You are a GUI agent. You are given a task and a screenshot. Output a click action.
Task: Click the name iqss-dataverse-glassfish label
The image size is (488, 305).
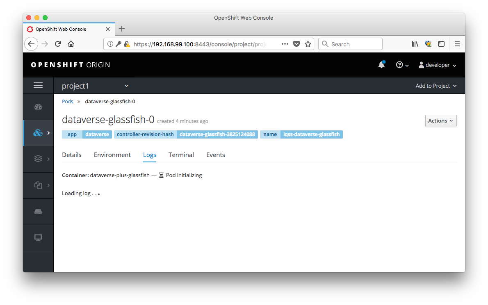tap(301, 134)
